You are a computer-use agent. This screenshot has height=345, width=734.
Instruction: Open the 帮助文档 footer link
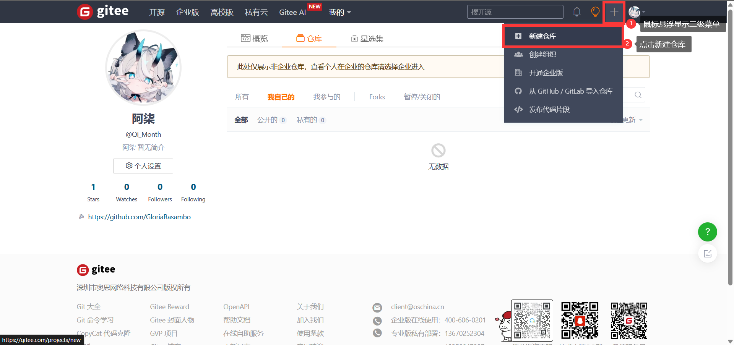click(237, 320)
